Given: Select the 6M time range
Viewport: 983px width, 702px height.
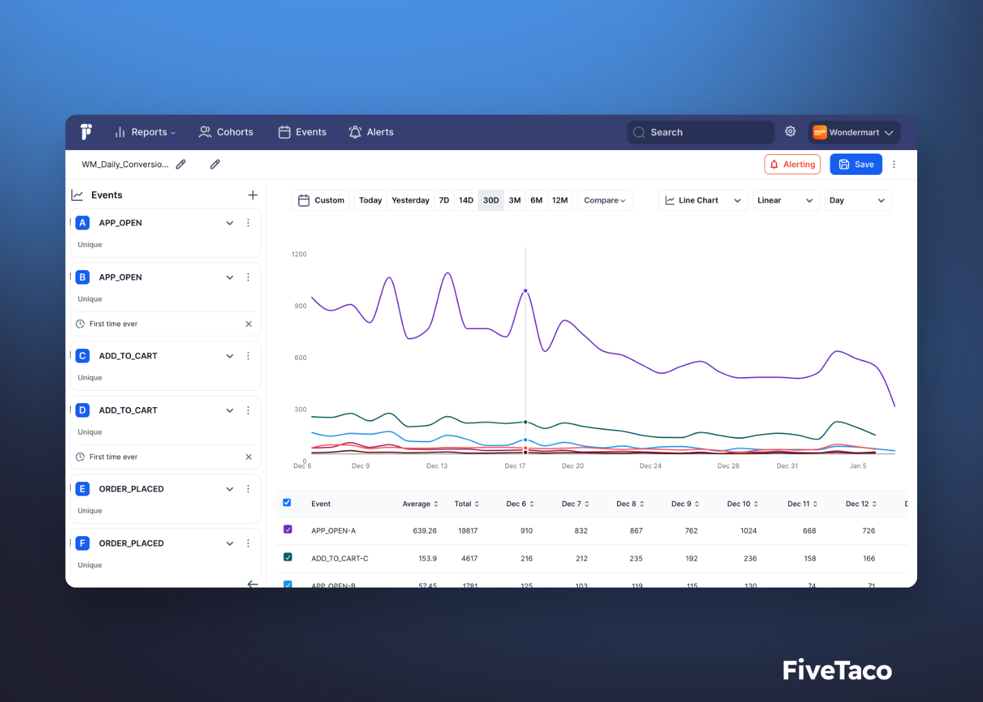Looking at the screenshot, I should [x=536, y=200].
